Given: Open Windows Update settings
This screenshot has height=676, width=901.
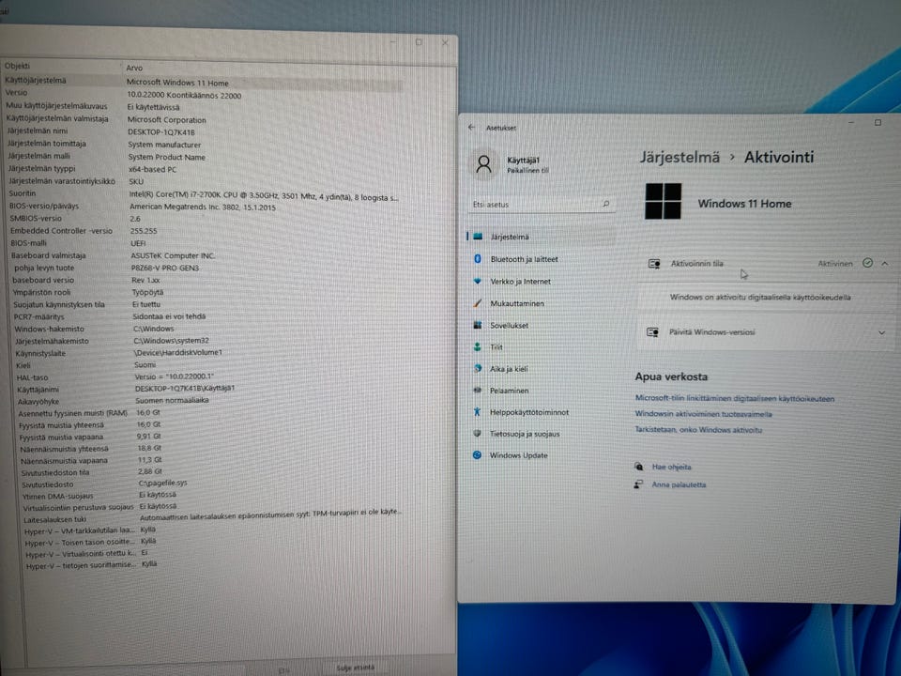Looking at the screenshot, I should point(542,454).
